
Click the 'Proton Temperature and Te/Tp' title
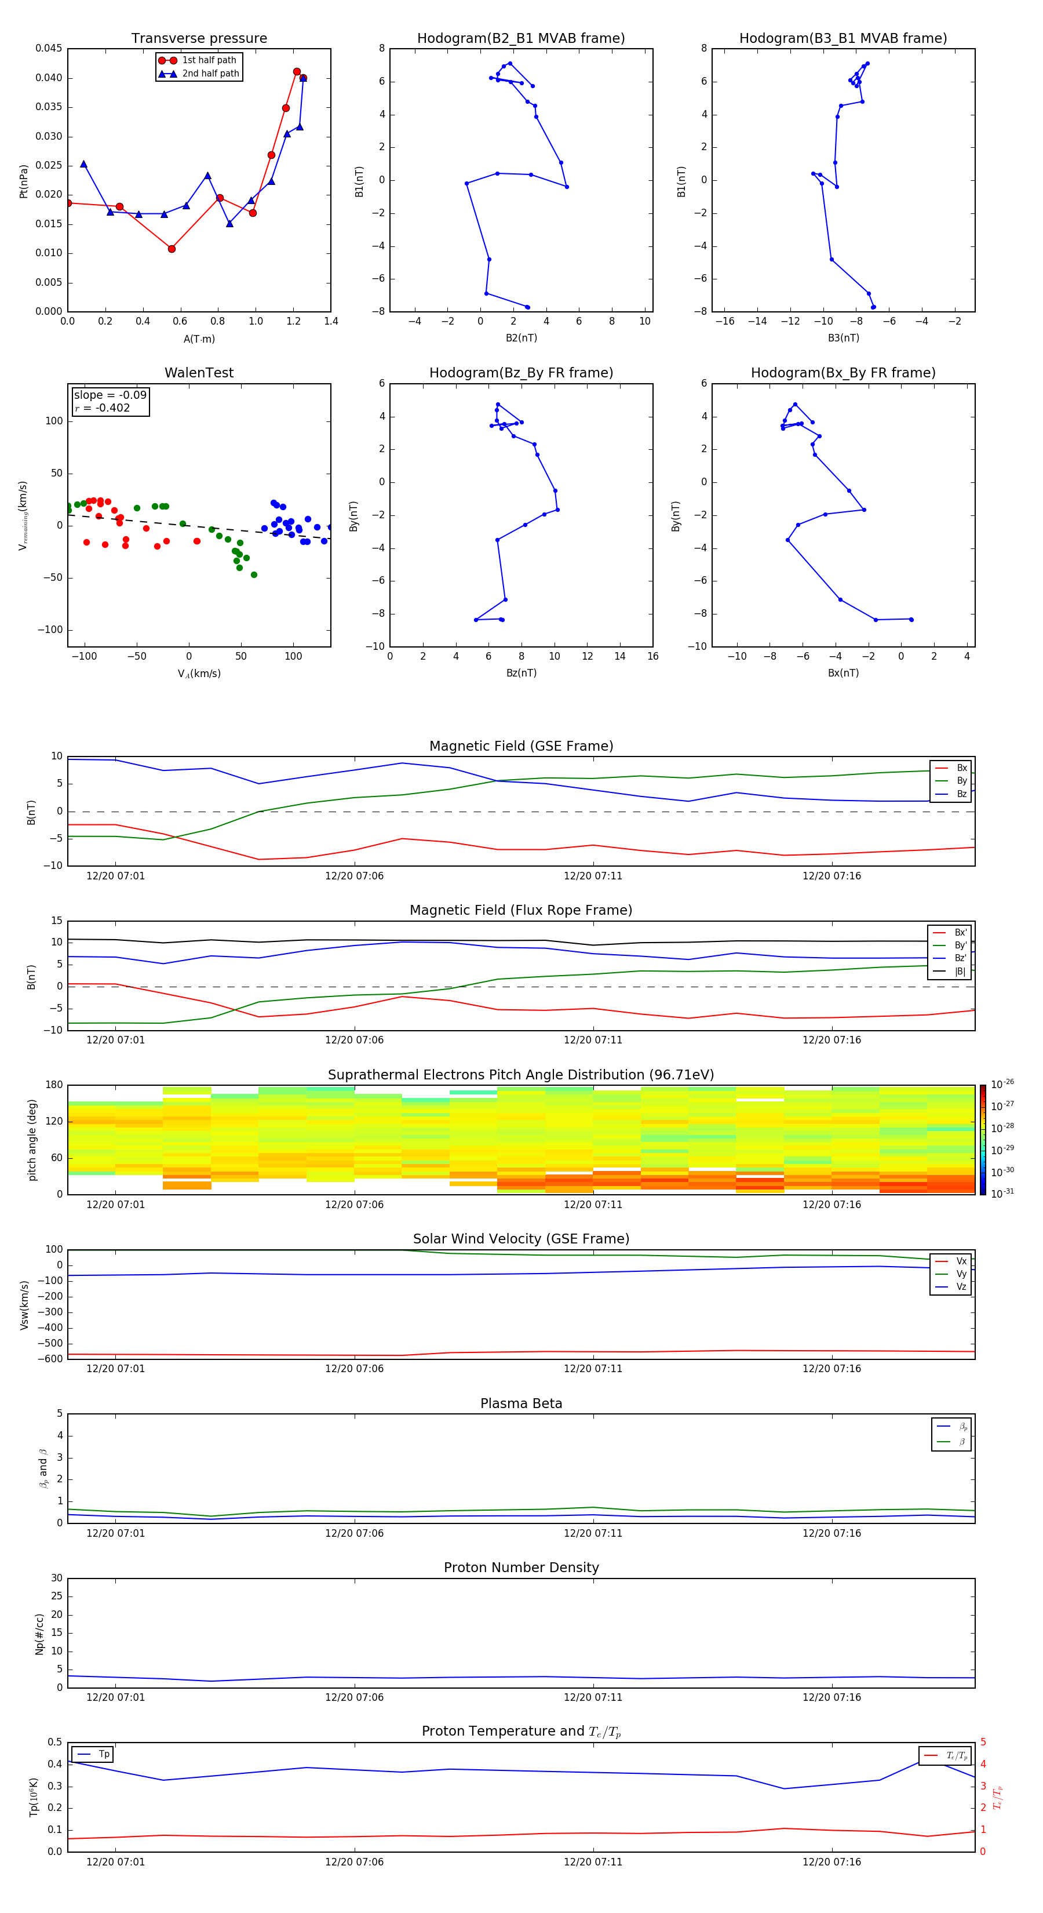tap(521, 1732)
